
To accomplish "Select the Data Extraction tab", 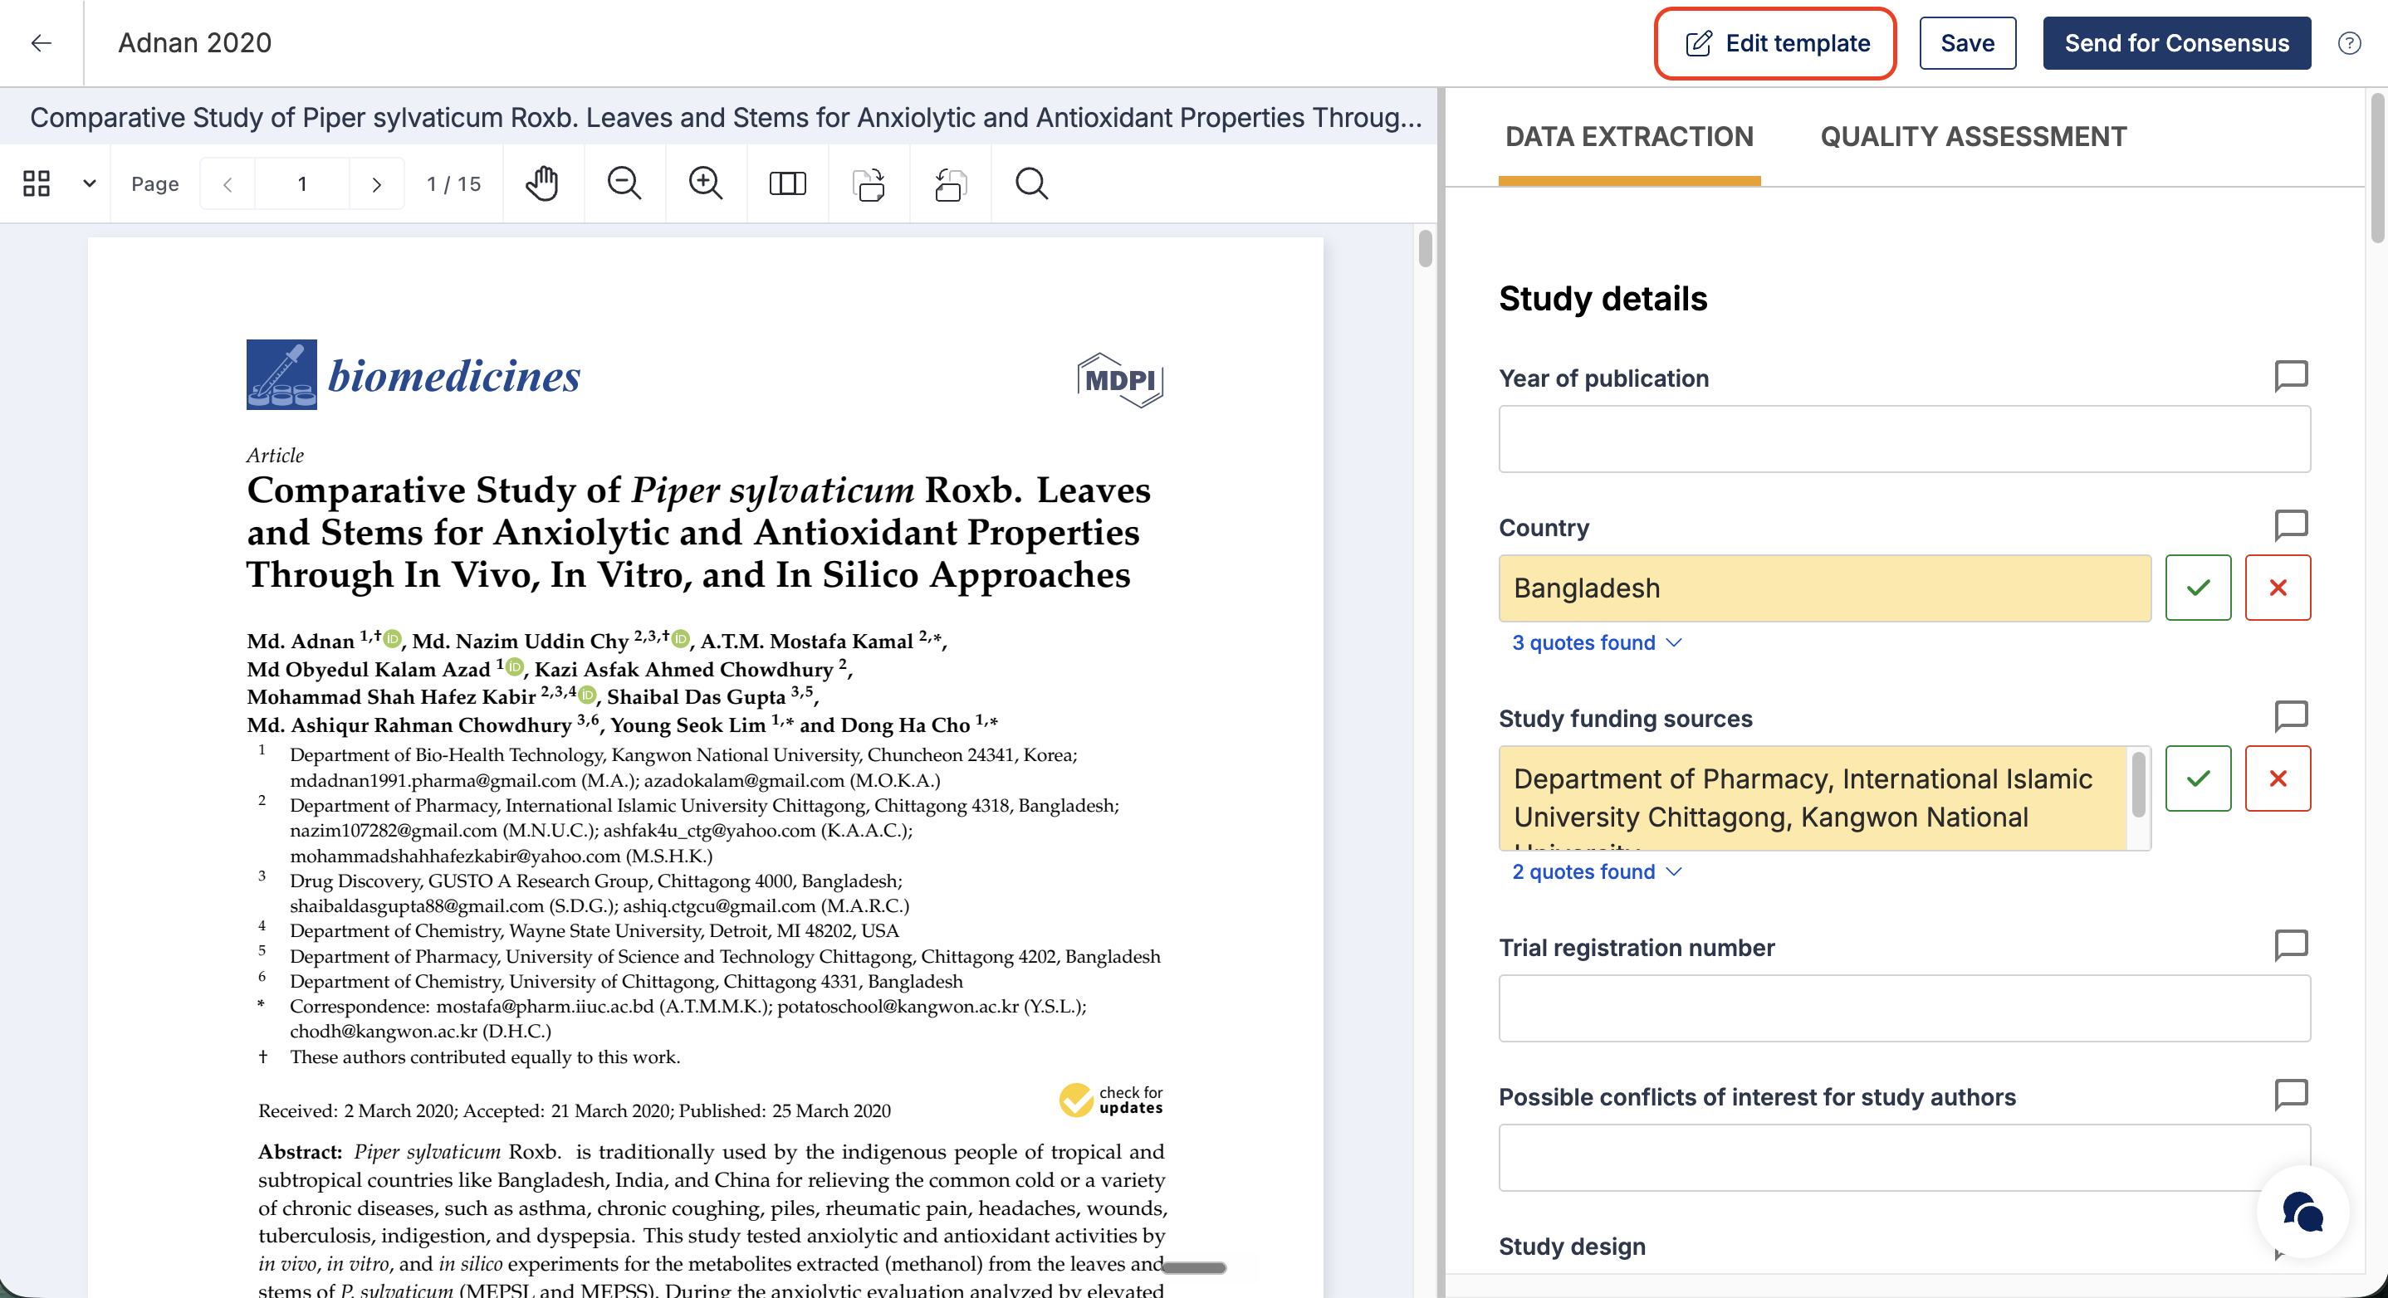I will pyautogui.click(x=1629, y=136).
